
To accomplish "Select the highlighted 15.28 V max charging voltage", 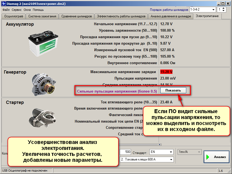I will click(166, 72).
